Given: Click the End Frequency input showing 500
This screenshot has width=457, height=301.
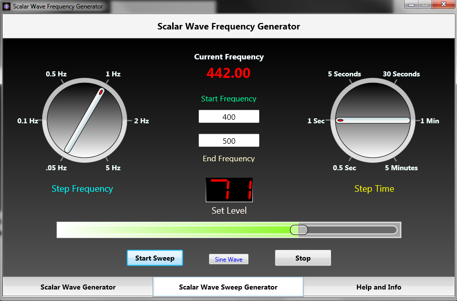Looking at the screenshot, I should click(x=229, y=140).
